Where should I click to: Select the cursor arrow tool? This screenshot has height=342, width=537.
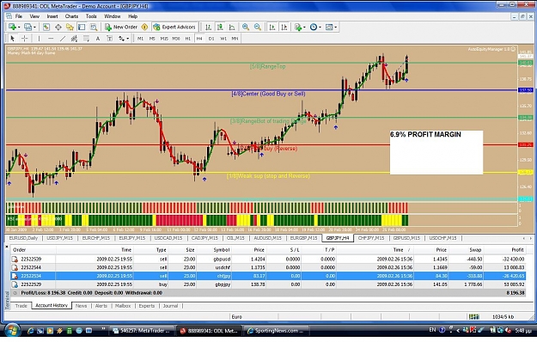pos(12,39)
